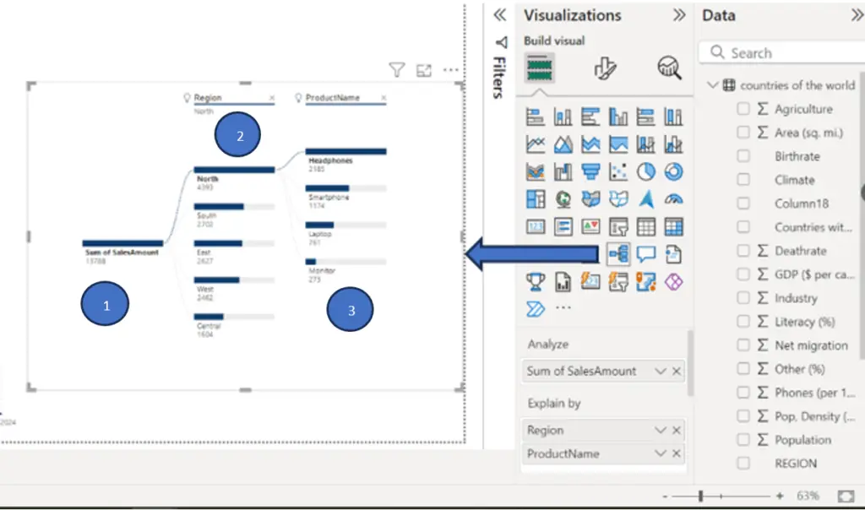Tick the Population field checkbox

pyautogui.click(x=743, y=439)
